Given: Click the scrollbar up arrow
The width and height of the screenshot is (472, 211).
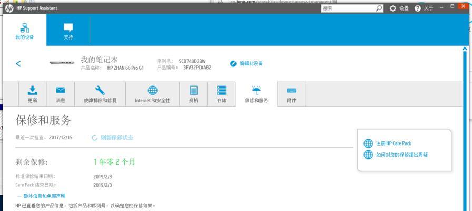Looking at the screenshot, I should pyautogui.click(x=465, y=49).
